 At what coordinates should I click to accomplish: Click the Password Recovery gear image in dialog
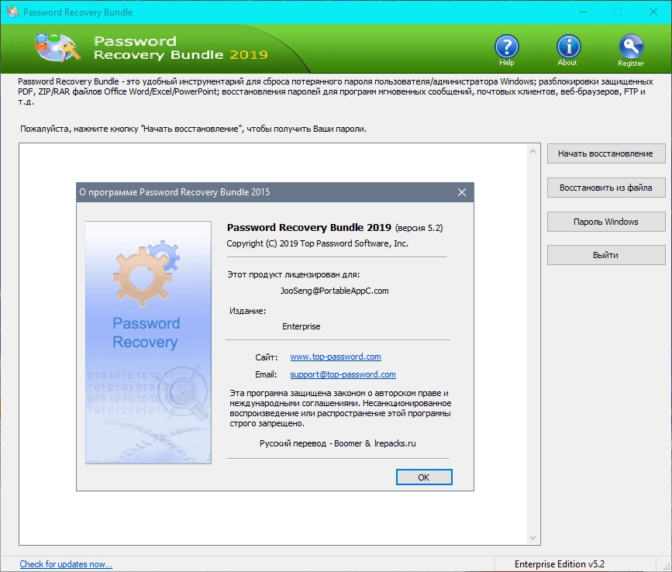148,343
